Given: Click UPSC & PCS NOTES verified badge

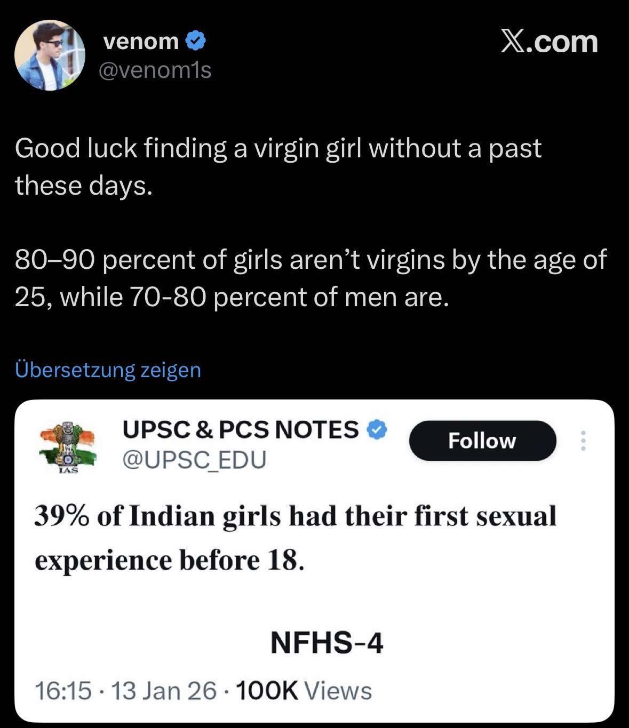Looking at the screenshot, I should 378,429.
